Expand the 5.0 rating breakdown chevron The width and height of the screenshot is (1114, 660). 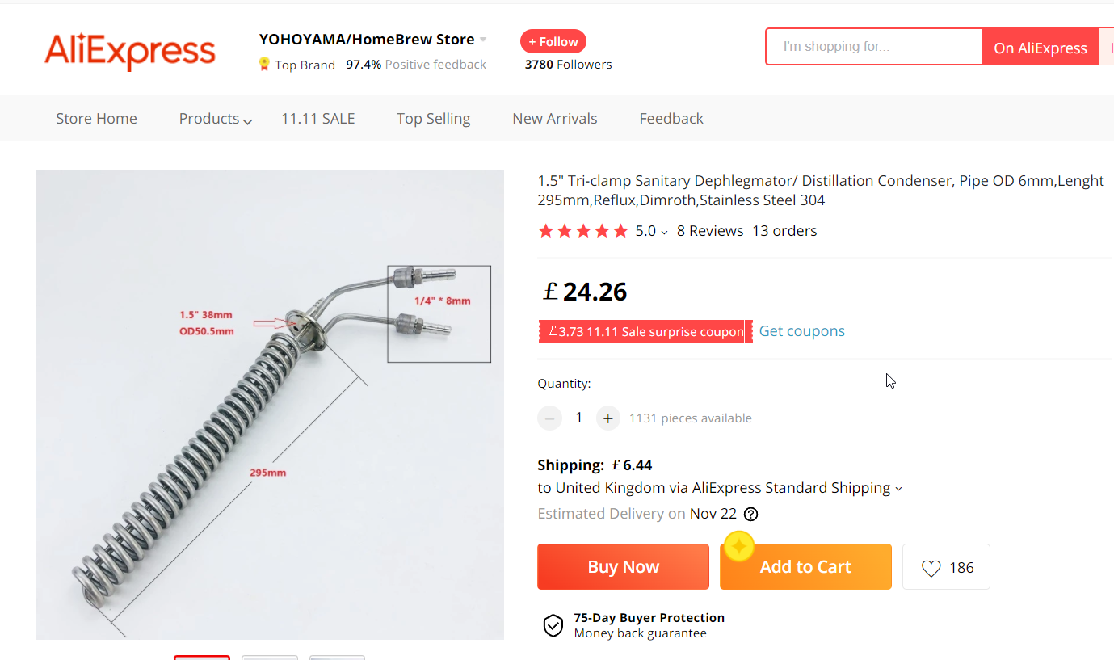(664, 232)
